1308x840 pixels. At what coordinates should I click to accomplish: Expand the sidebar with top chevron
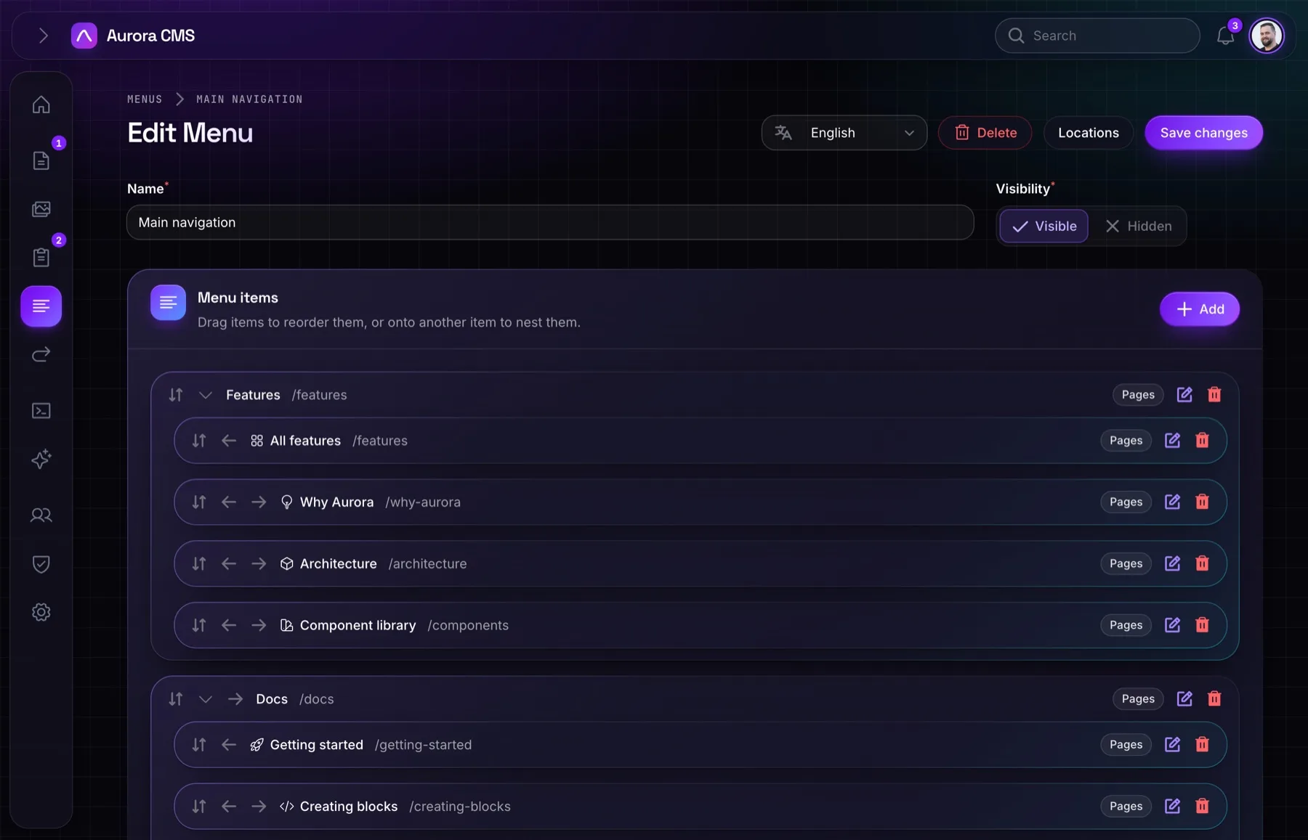(x=43, y=36)
